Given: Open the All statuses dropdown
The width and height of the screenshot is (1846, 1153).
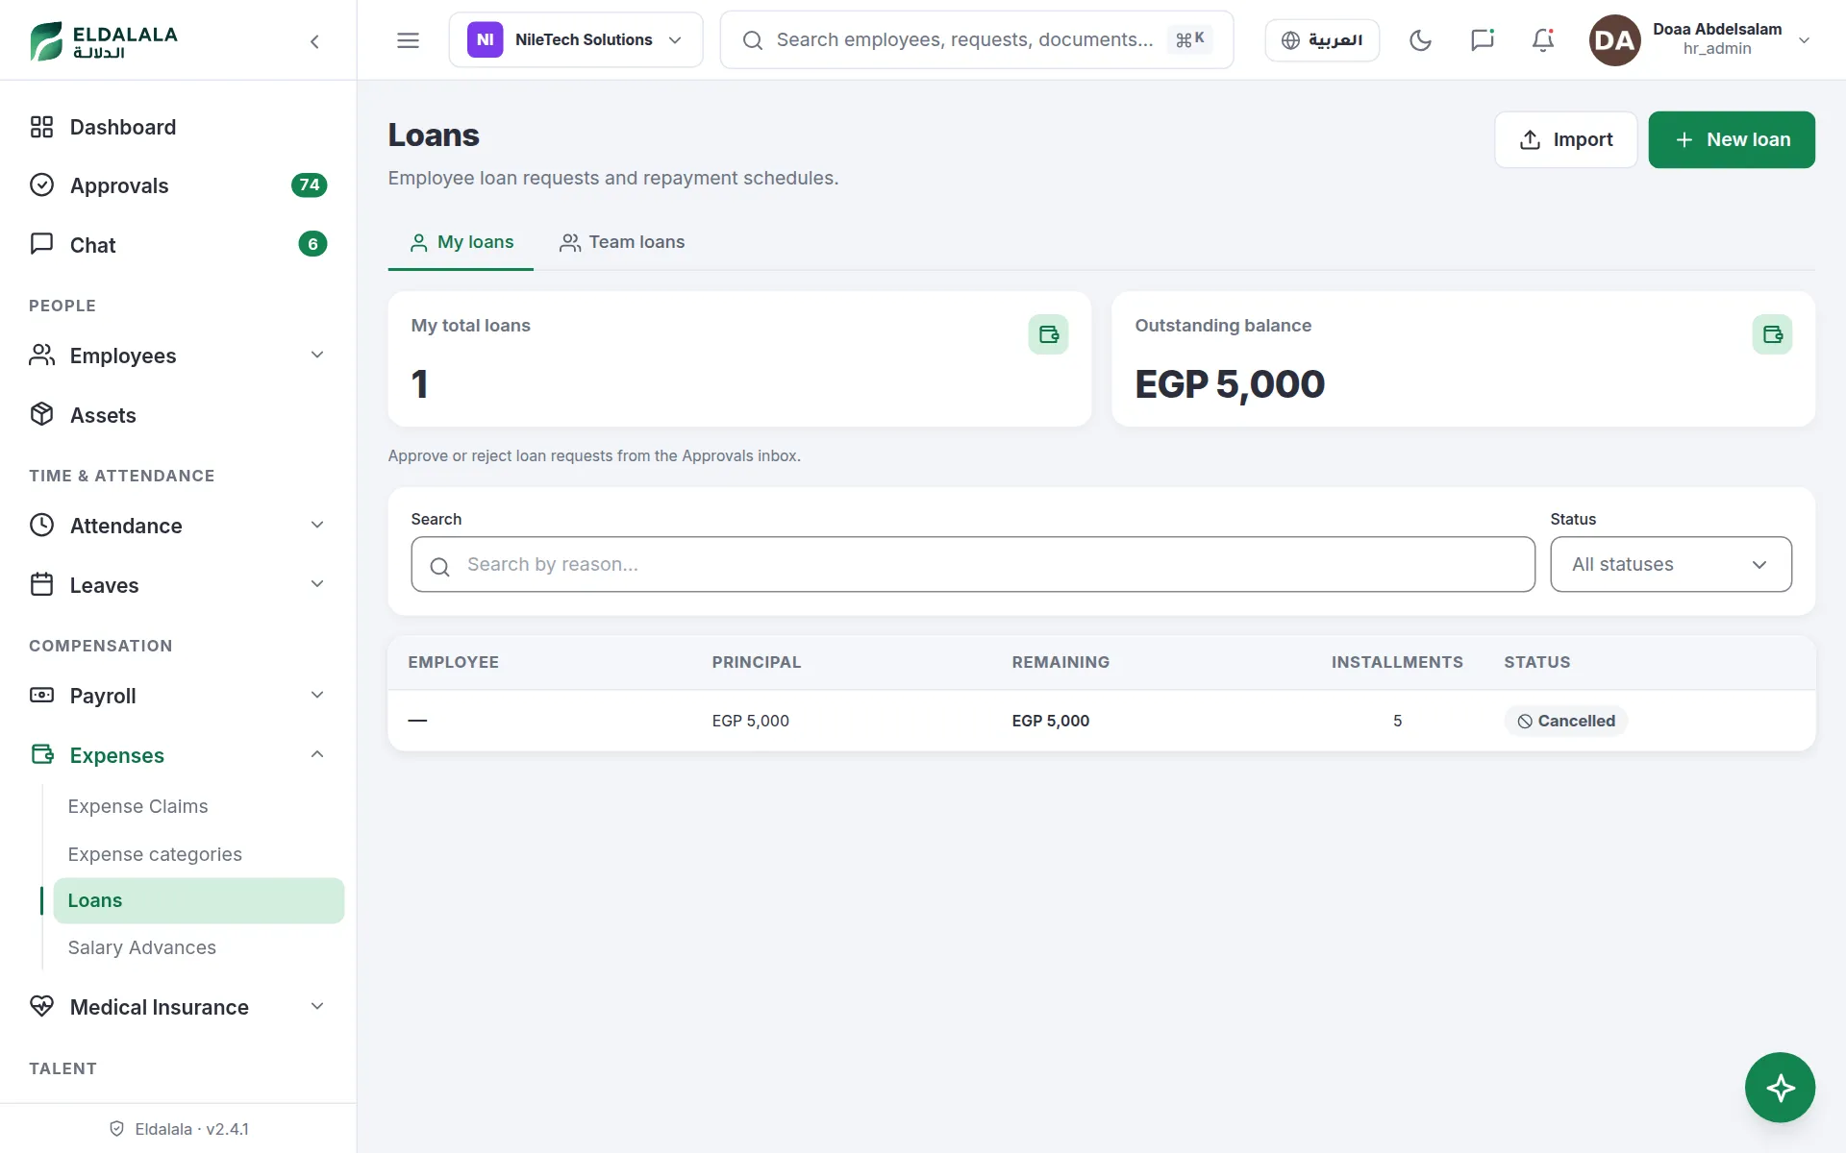Looking at the screenshot, I should 1670,564.
